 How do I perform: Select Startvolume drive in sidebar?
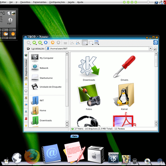coord(42,78)
